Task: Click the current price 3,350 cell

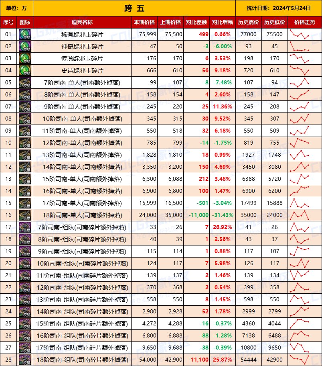Action: point(144,167)
